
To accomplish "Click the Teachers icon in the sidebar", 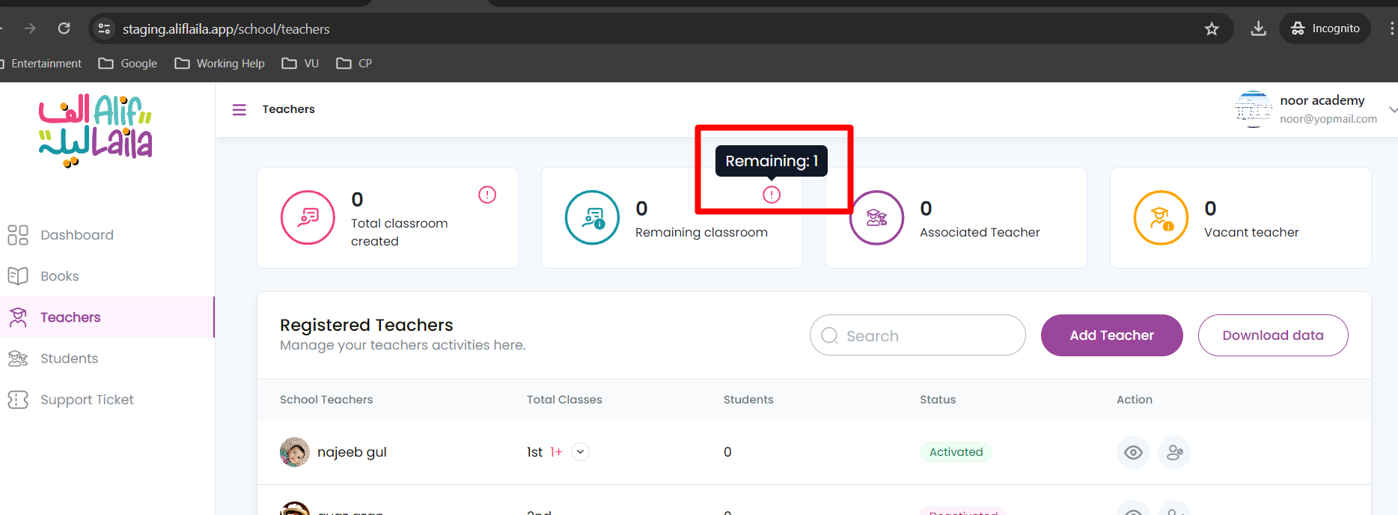I will pos(18,317).
